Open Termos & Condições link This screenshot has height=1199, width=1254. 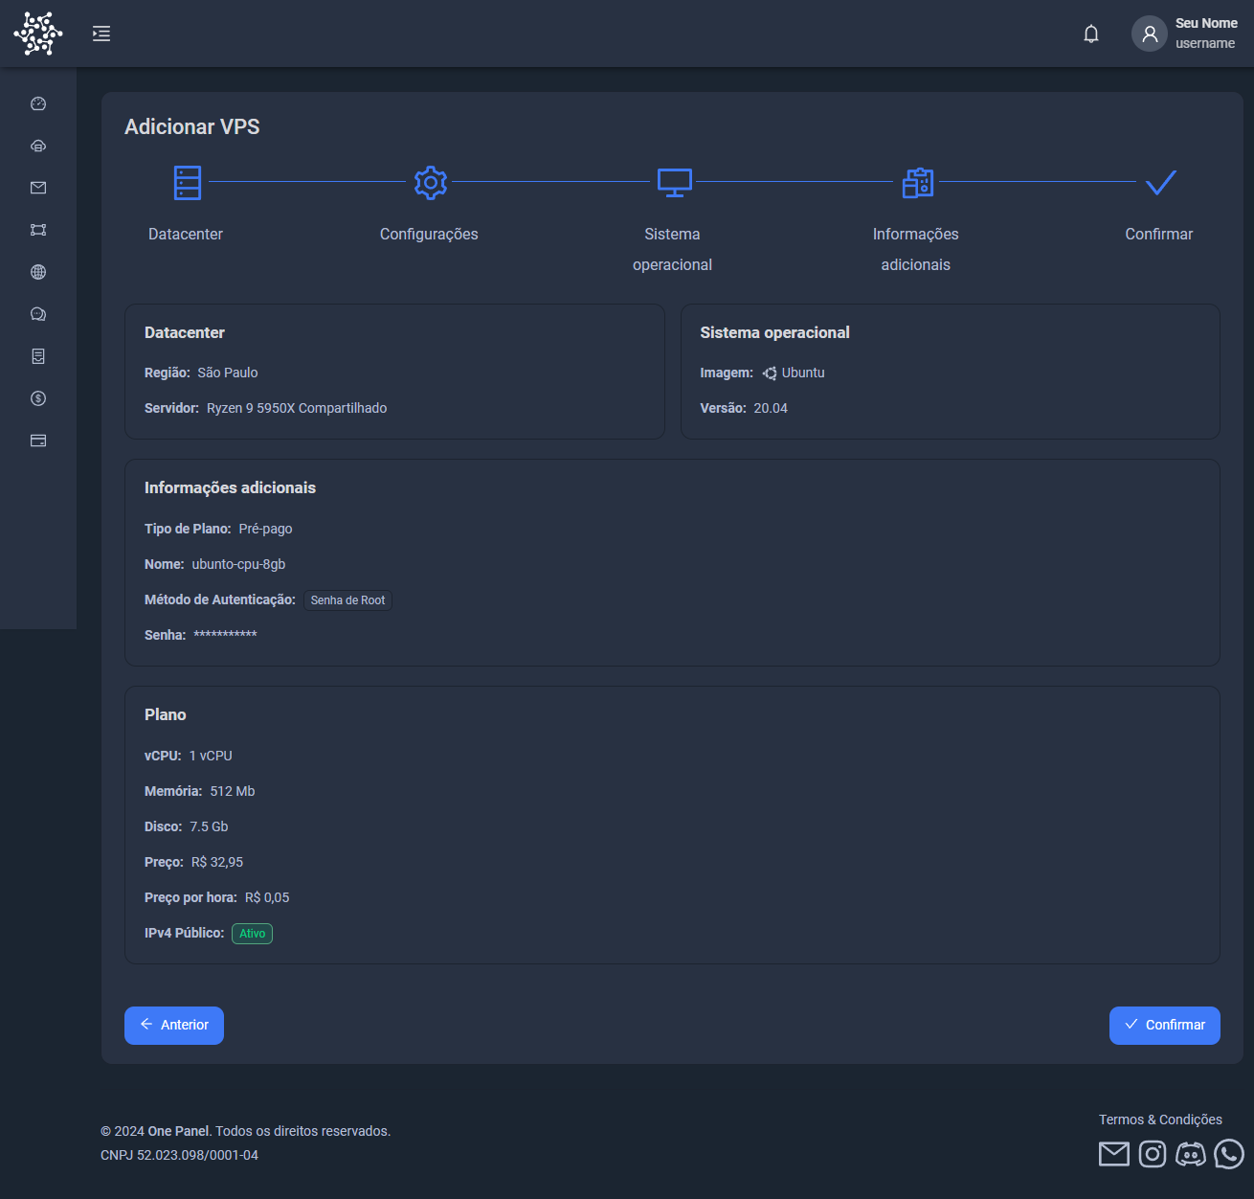1160,1120
